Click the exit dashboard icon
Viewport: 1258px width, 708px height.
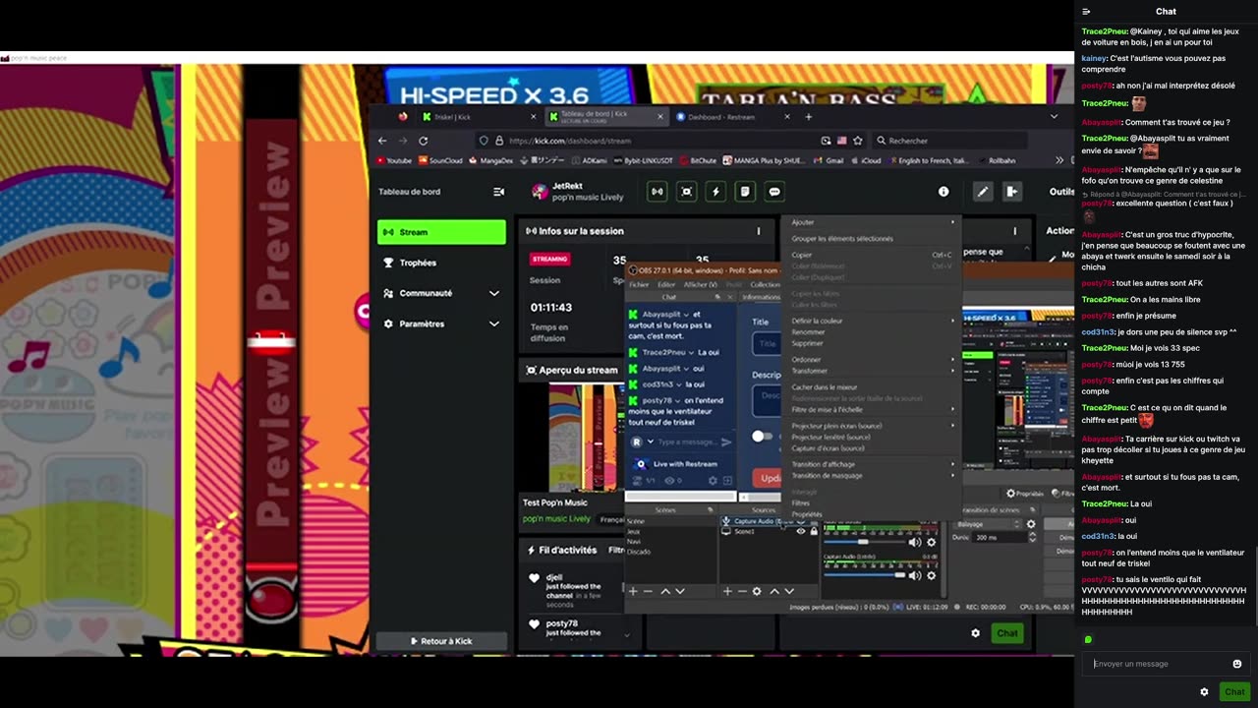[1011, 192]
